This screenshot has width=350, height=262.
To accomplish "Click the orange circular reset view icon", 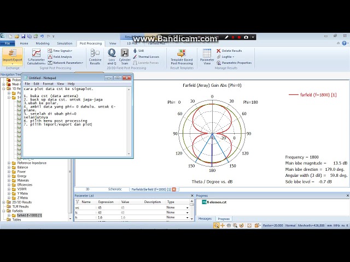I will tap(241, 225).
